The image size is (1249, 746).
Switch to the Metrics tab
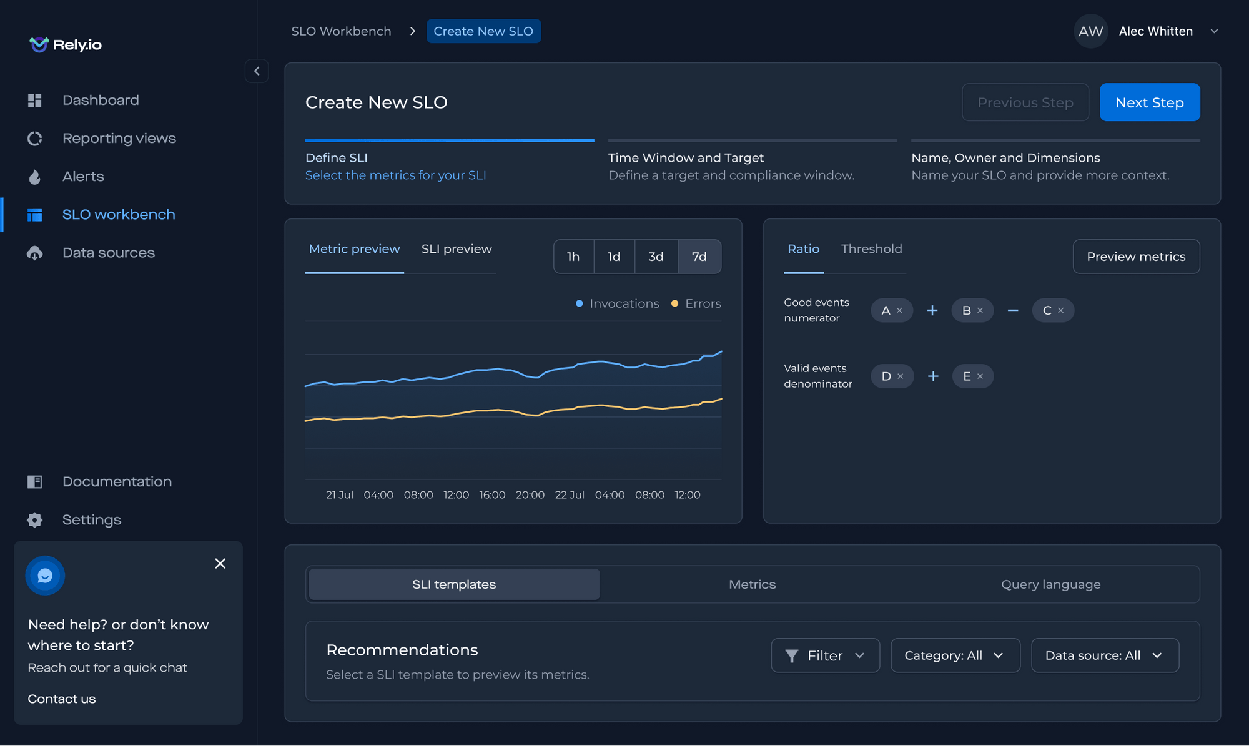coord(752,584)
